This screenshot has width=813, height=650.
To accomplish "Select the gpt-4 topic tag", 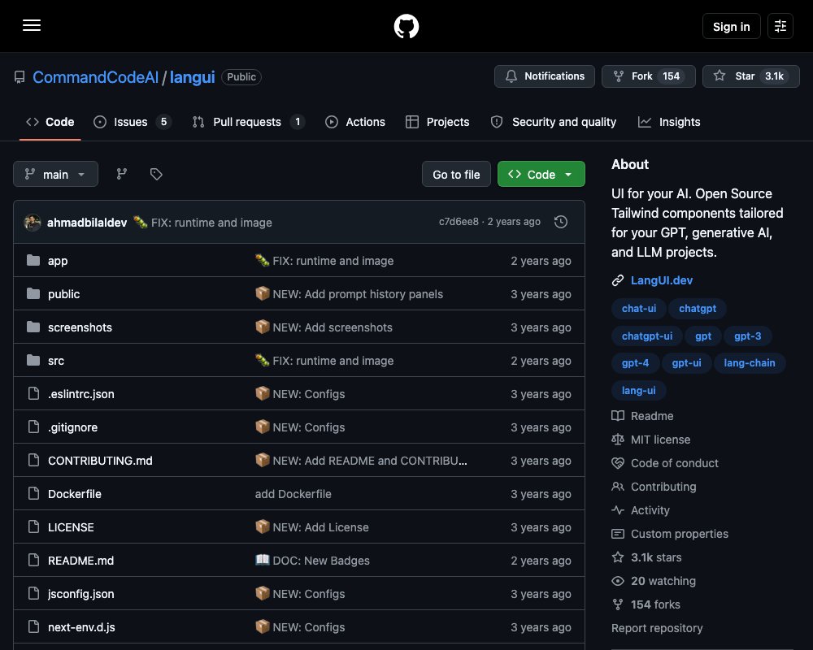I will point(635,363).
